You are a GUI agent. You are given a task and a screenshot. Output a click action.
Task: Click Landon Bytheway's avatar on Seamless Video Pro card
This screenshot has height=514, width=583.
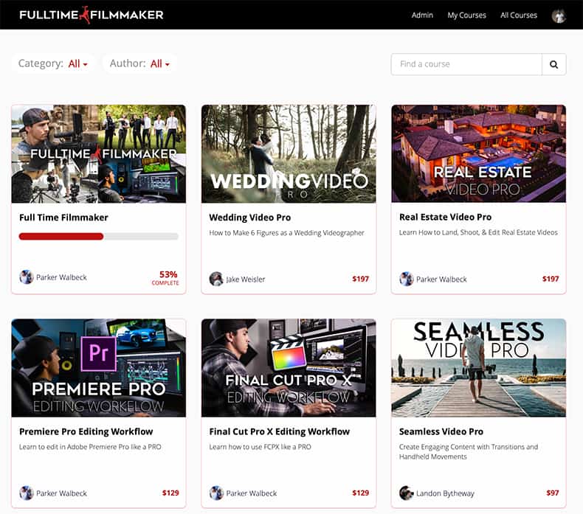pyautogui.click(x=407, y=493)
